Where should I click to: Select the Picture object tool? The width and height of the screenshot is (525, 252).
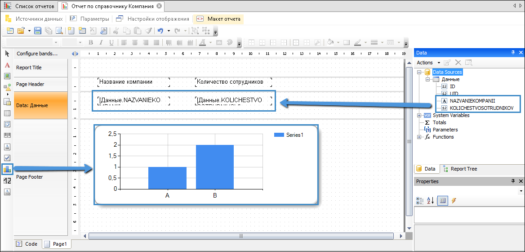click(7, 76)
